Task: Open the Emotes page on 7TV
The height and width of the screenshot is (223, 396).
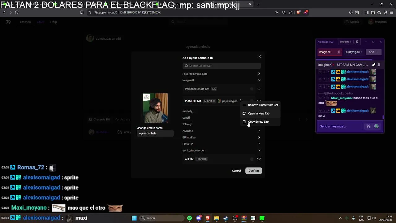Action: coord(25,22)
